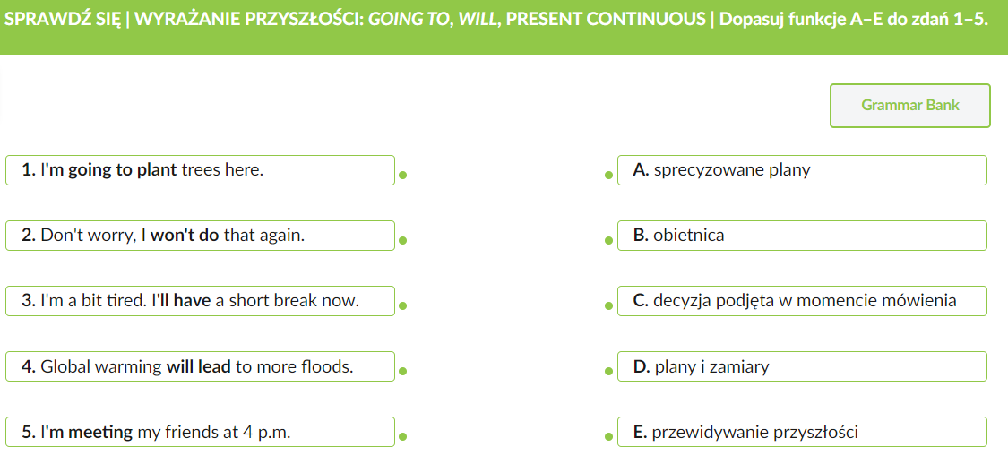Select sentence 1 'I'm going to plant trees'
This screenshot has height=464, width=1008.
(x=200, y=169)
